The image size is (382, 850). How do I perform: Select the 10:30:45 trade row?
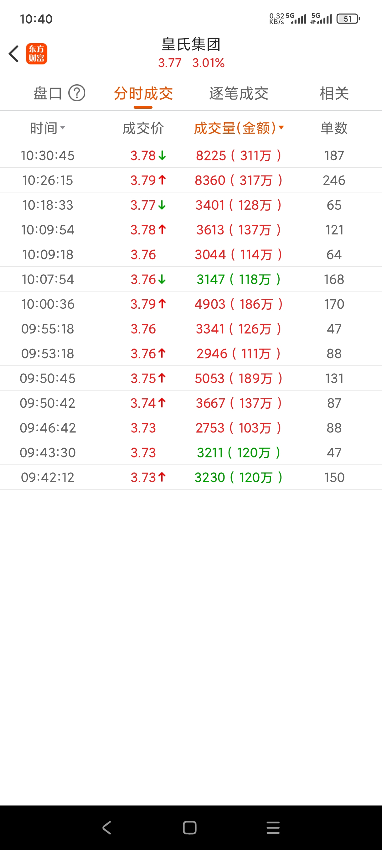(191, 155)
